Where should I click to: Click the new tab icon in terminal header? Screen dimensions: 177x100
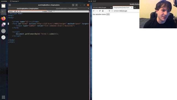10,5
